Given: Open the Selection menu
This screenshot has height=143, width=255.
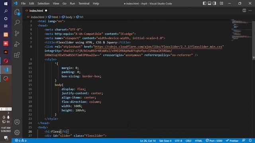Looking at the screenshot, I should [x=43, y=4].
